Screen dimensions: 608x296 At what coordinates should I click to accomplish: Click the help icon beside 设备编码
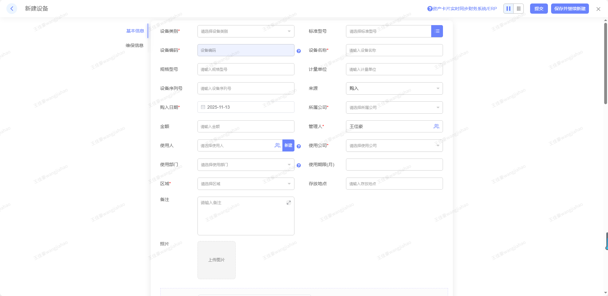pyautogui.click(x=299, y=51)
